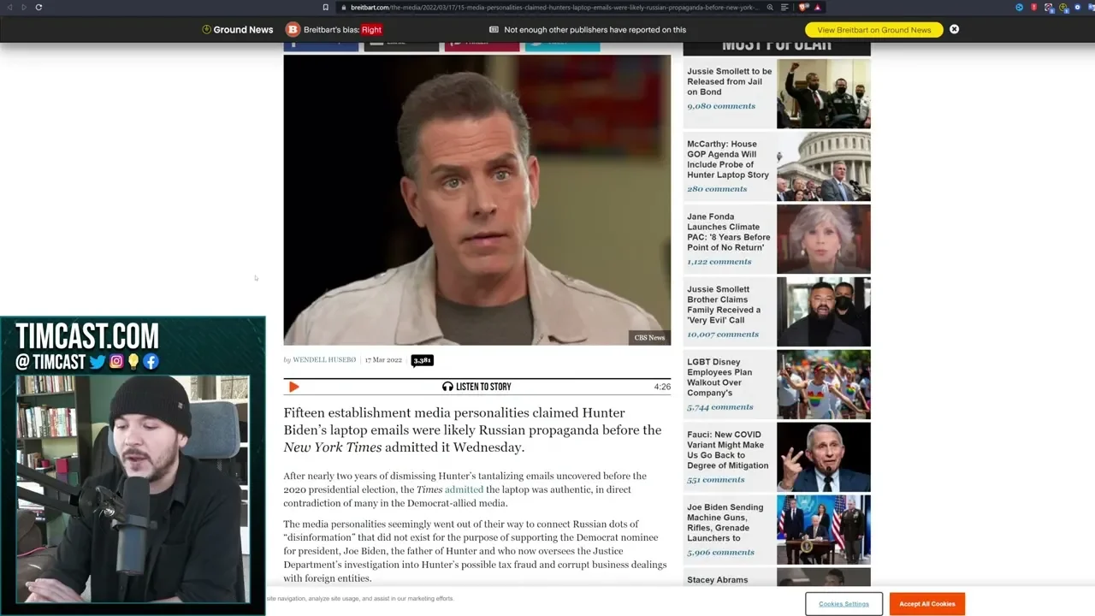Screen dimensions: 1095x616
Task: Open Cookies Settings
Action: 843,604
